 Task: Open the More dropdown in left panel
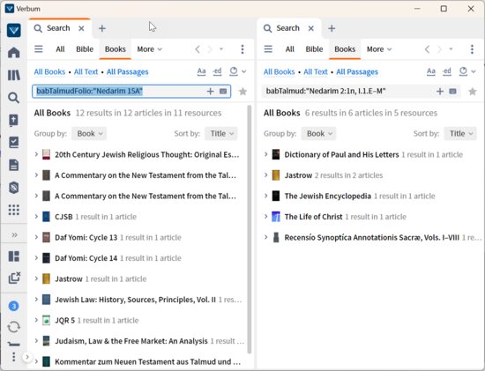(149, 49)
